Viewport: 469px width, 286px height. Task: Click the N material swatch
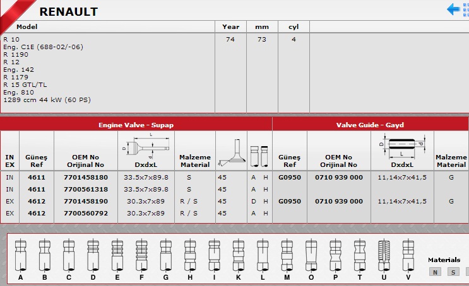pos(435,272)
